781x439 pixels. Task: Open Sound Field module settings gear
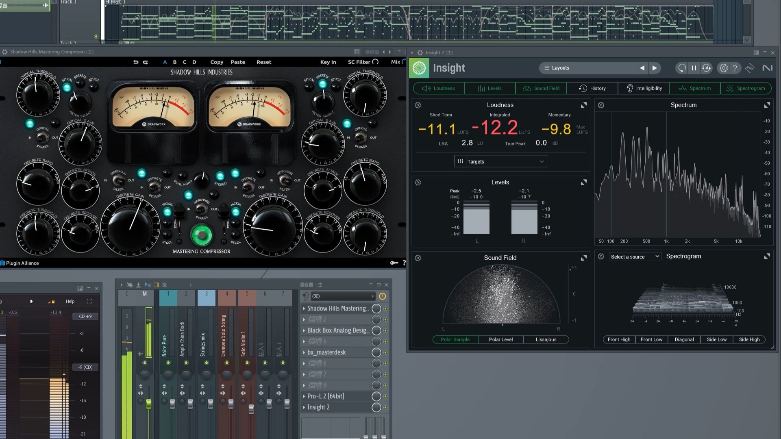tap(418, 258)
